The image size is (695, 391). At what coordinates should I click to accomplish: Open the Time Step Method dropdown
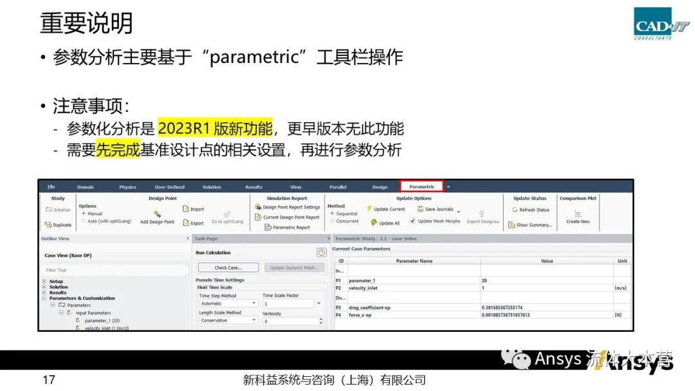(x=228, y=304)
